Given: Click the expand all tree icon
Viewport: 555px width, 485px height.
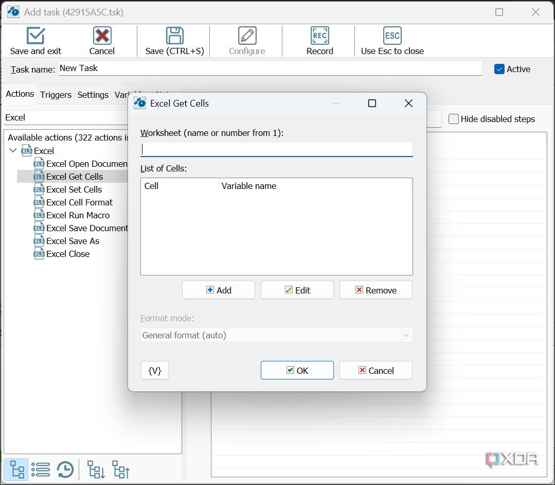Looking at the screenshot, I should 95,469.
